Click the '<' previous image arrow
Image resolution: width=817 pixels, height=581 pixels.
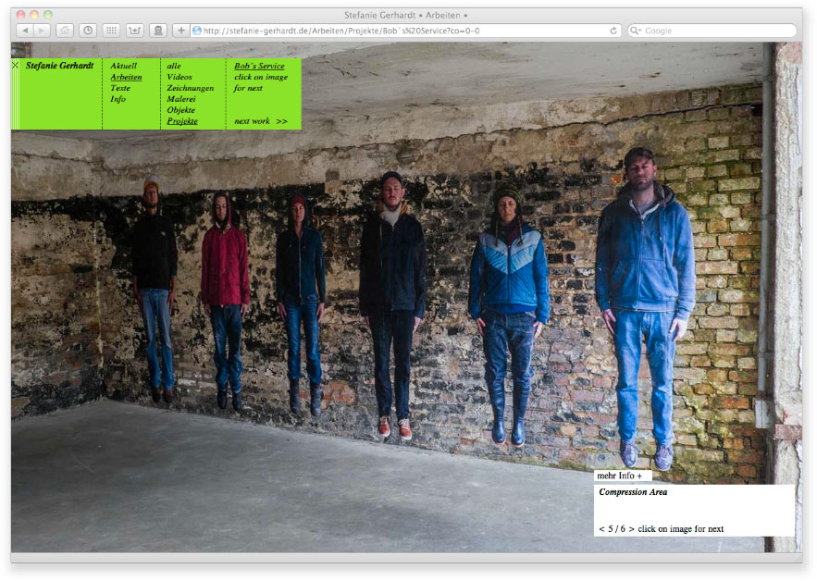(x=601, y=529)
